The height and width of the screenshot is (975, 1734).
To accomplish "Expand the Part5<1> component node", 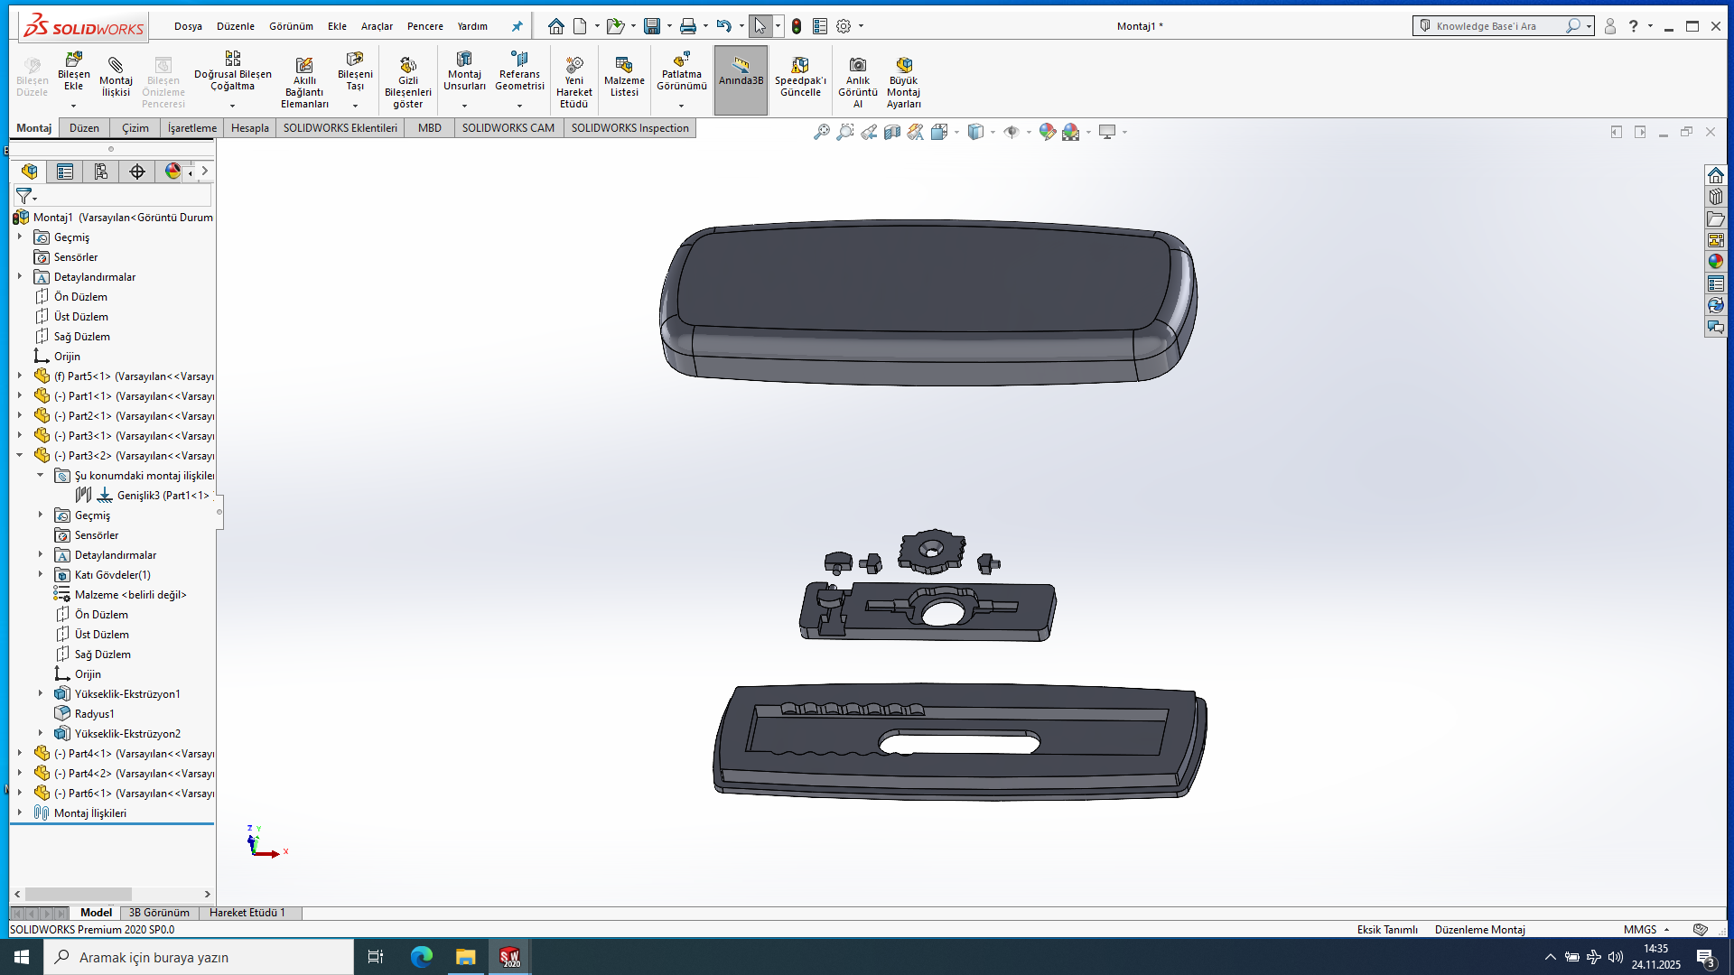I will click(20, 376).
